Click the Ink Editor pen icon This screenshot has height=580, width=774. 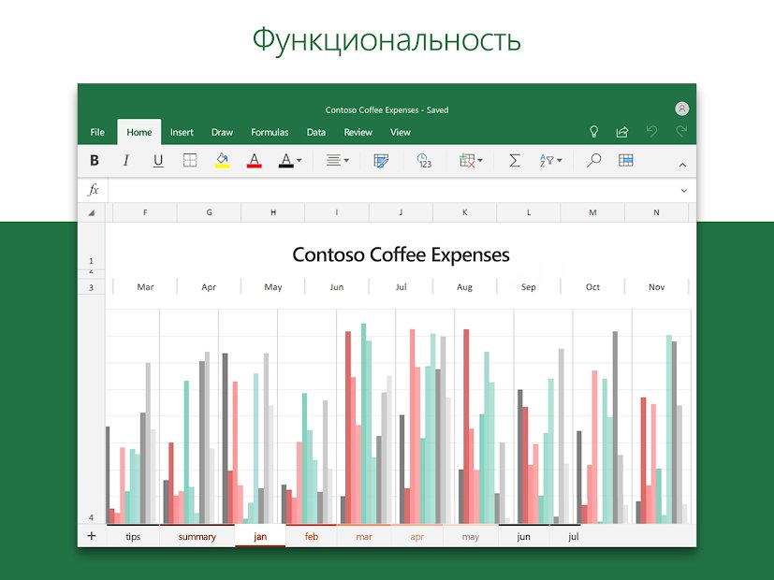click(x=380, y=160)
